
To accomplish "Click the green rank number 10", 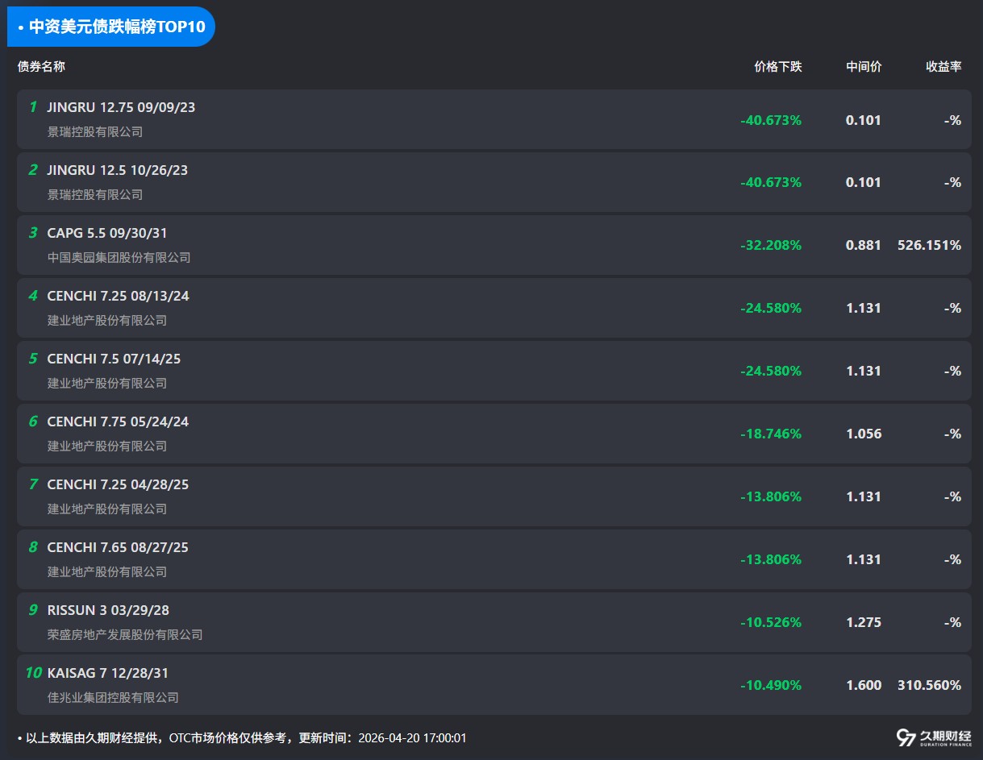I will 33,673.
